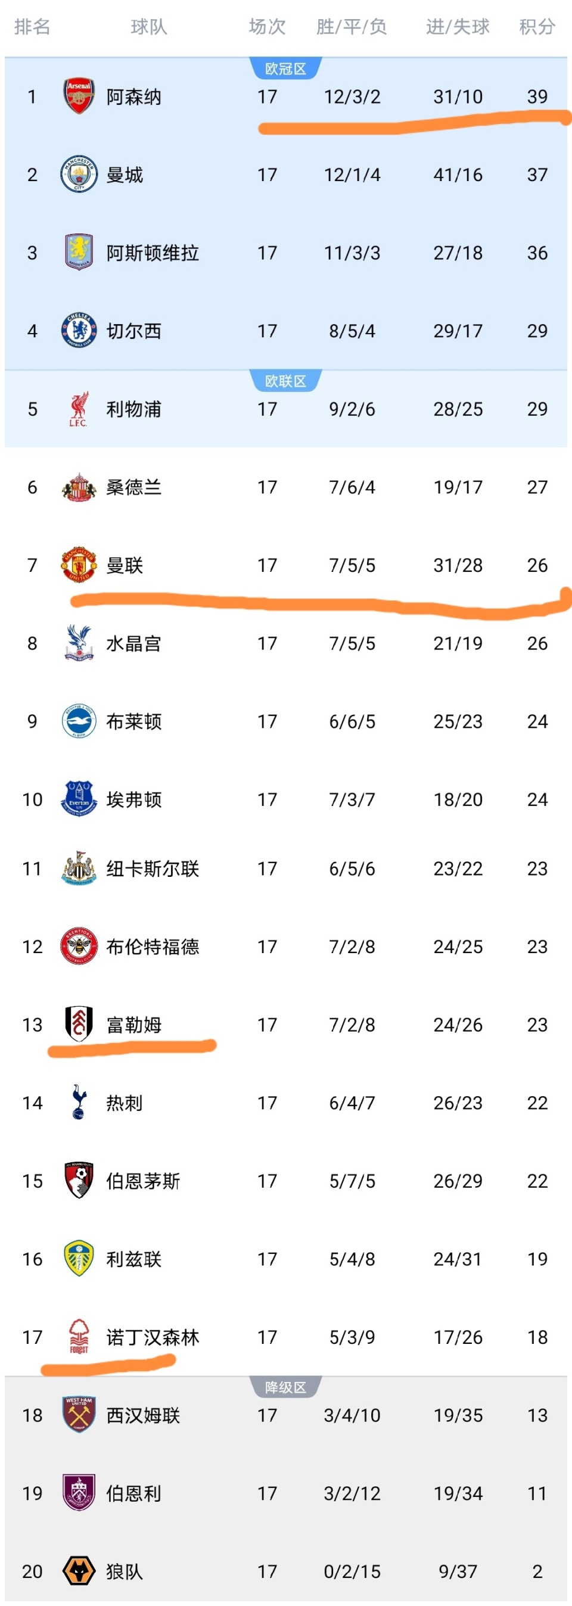
Task: Open team name 阿森纳
Action: tap(134, 97)
